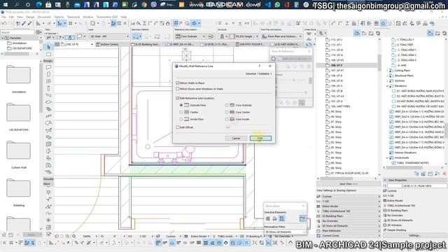Viewport: 448px width, 252px height.
Task: Collapse the Worksheets tree node
Action: coord(388,157)
